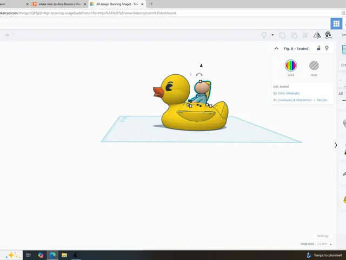Click the browser address bar URL
Screen dimensions: 346x260
coord(88,13)
